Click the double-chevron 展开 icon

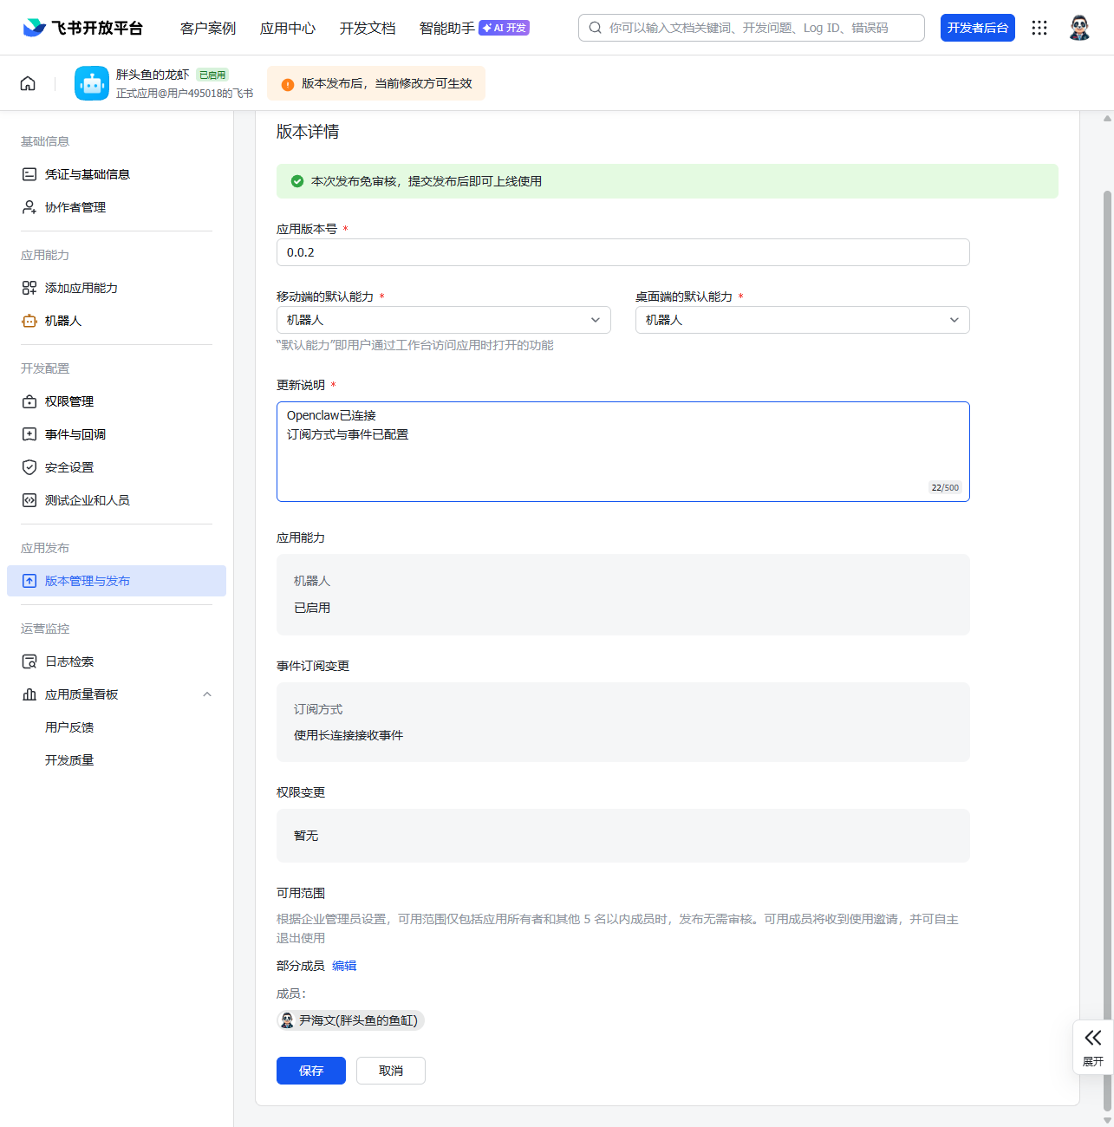(1093, 1038)
